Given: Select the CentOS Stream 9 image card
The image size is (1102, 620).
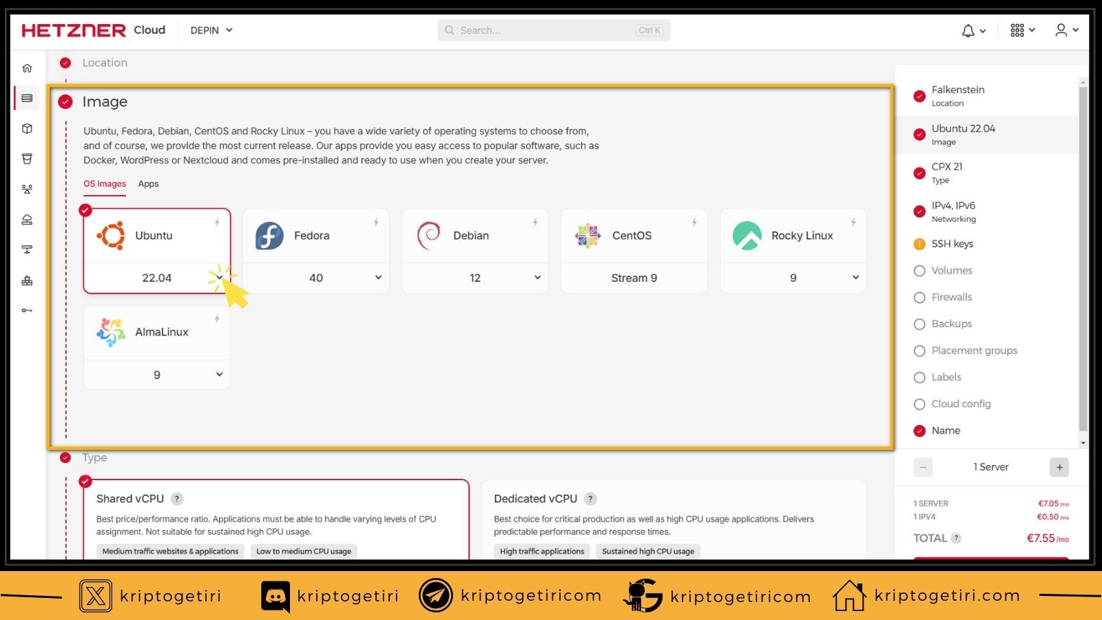Looking at the screenshot, I should 634,251.
